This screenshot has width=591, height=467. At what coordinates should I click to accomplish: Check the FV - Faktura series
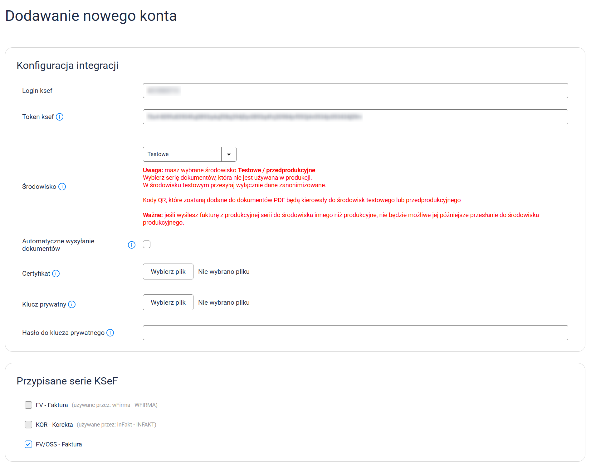click(x=28, y=405)
